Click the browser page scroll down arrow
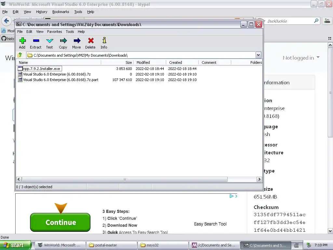This screenshot has height=250, width=333. click(330, 231)
